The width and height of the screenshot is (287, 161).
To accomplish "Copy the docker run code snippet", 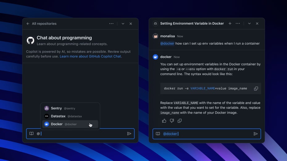I will [x=256, y=89].
